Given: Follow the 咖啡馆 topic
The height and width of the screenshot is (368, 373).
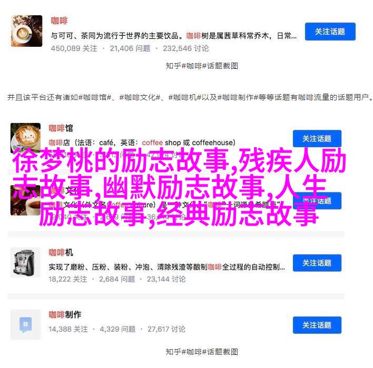Looking at the screenshot, I should click(317, 138).
